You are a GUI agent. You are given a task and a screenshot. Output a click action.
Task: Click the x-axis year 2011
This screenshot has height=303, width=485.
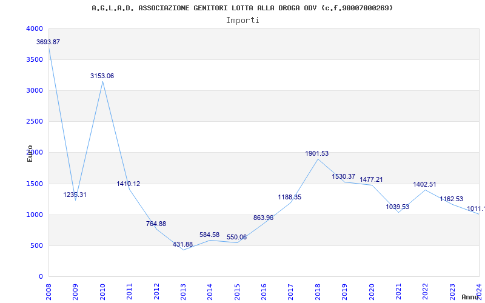[x=129, y=291]
